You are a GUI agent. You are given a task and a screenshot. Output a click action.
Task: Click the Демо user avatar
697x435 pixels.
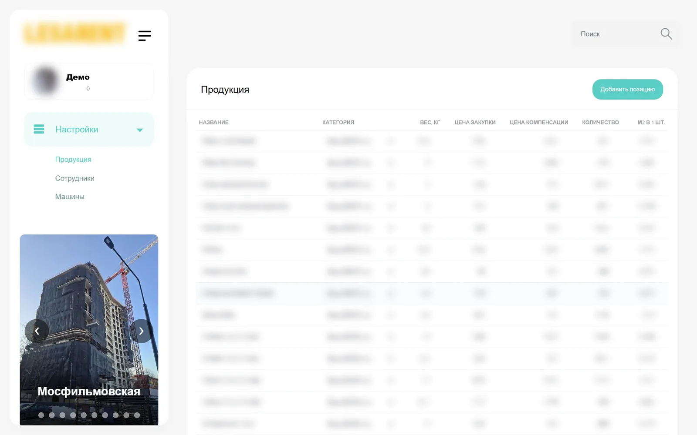tap(45, 81)
